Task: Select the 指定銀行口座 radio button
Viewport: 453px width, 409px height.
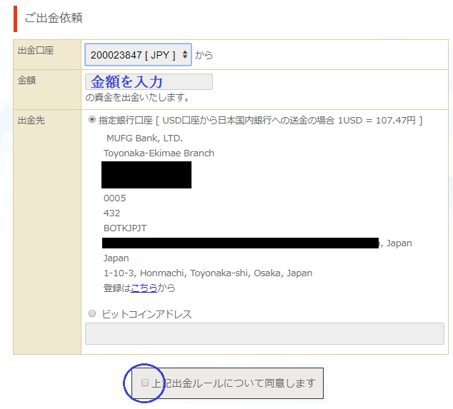Action: (x=92, y=119)
